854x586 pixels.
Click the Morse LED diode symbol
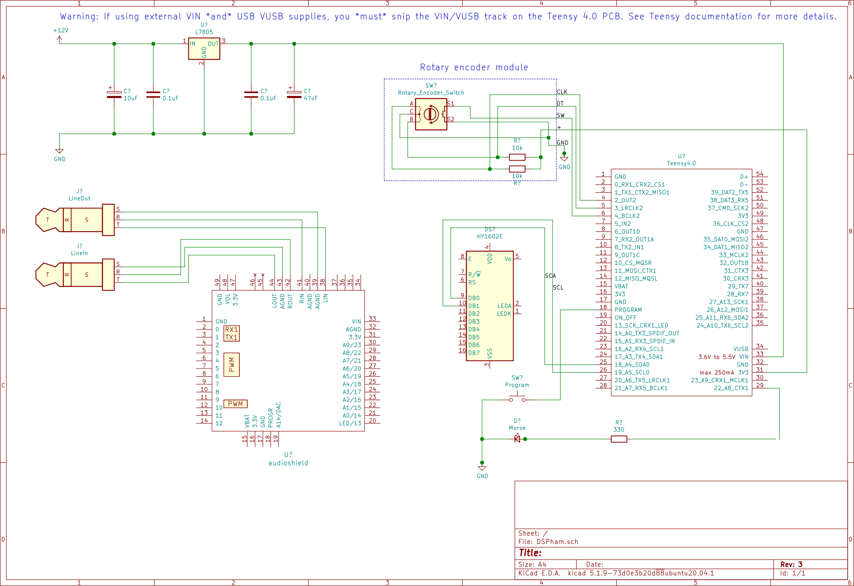click(x=517, y=439)
